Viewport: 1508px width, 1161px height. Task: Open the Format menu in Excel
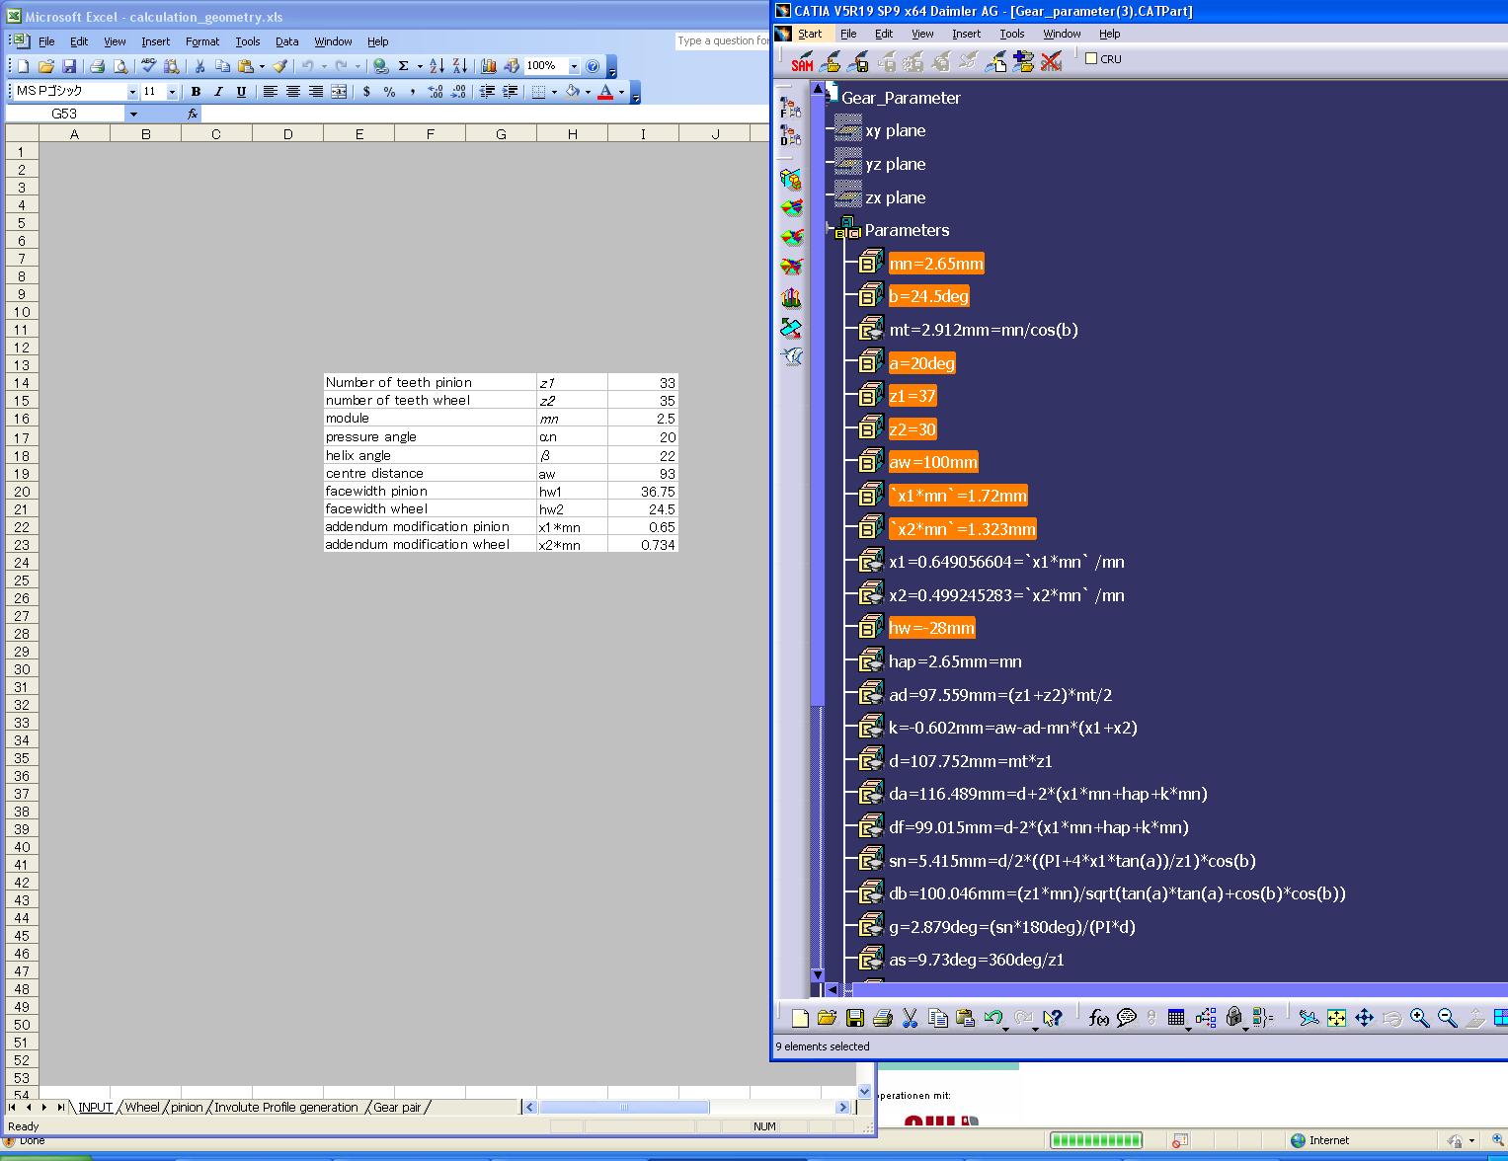click(202, 41)
